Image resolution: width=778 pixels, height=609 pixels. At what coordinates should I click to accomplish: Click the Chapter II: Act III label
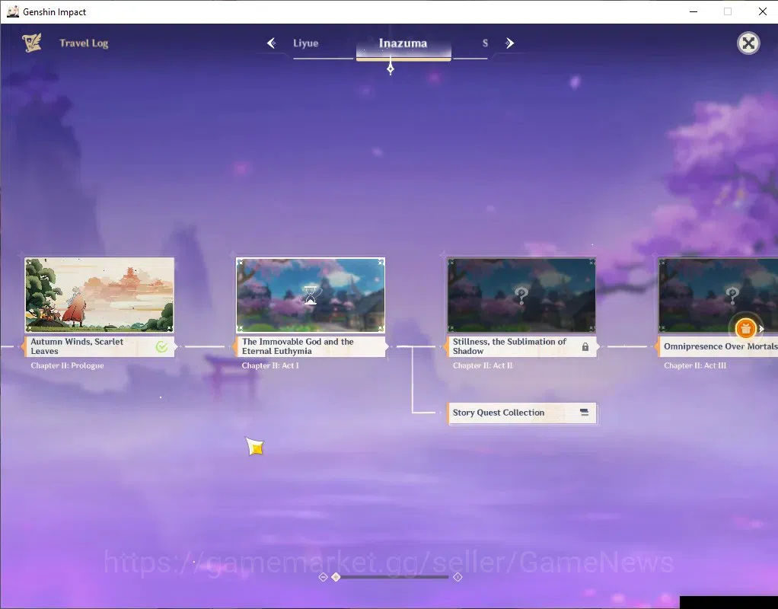coord(694,366)
